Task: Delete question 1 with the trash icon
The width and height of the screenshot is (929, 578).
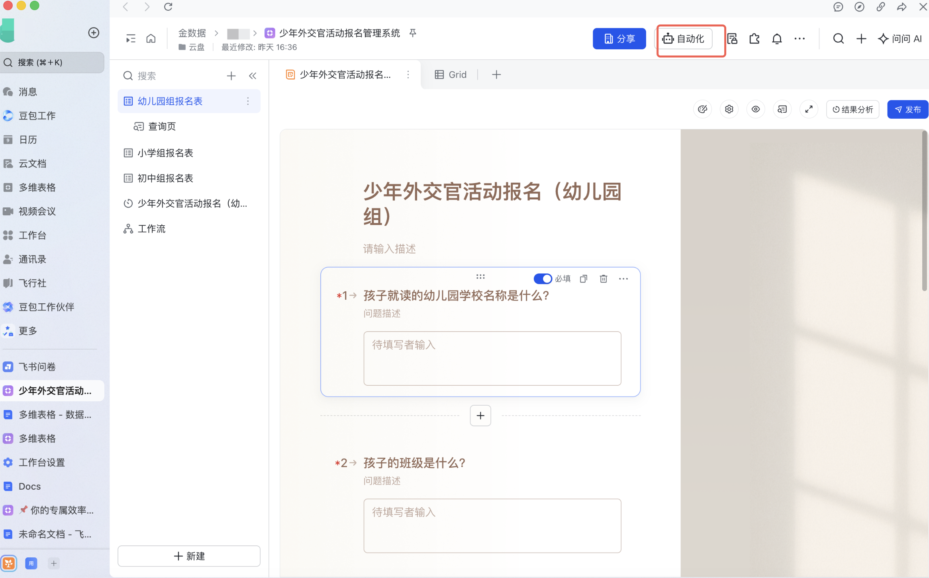Action: (604, 279)
